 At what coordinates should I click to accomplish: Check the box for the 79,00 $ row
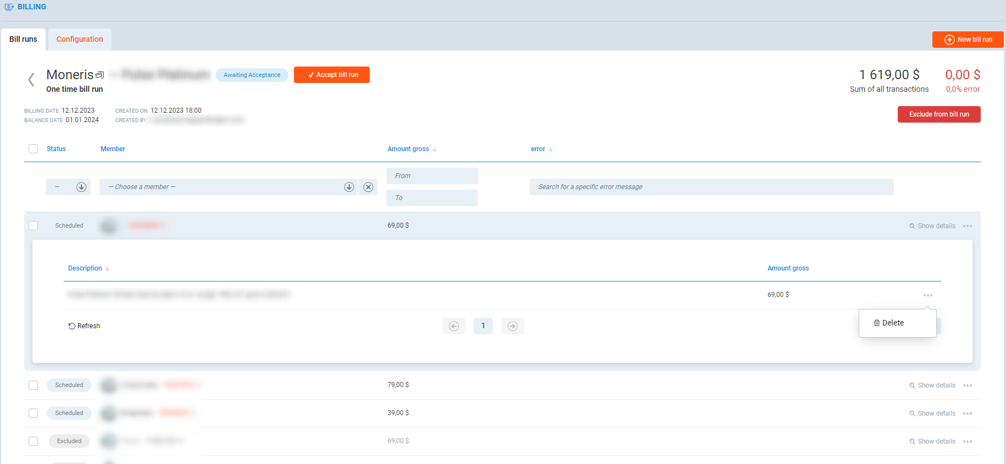pyautogui.click(x=34, y=385)
